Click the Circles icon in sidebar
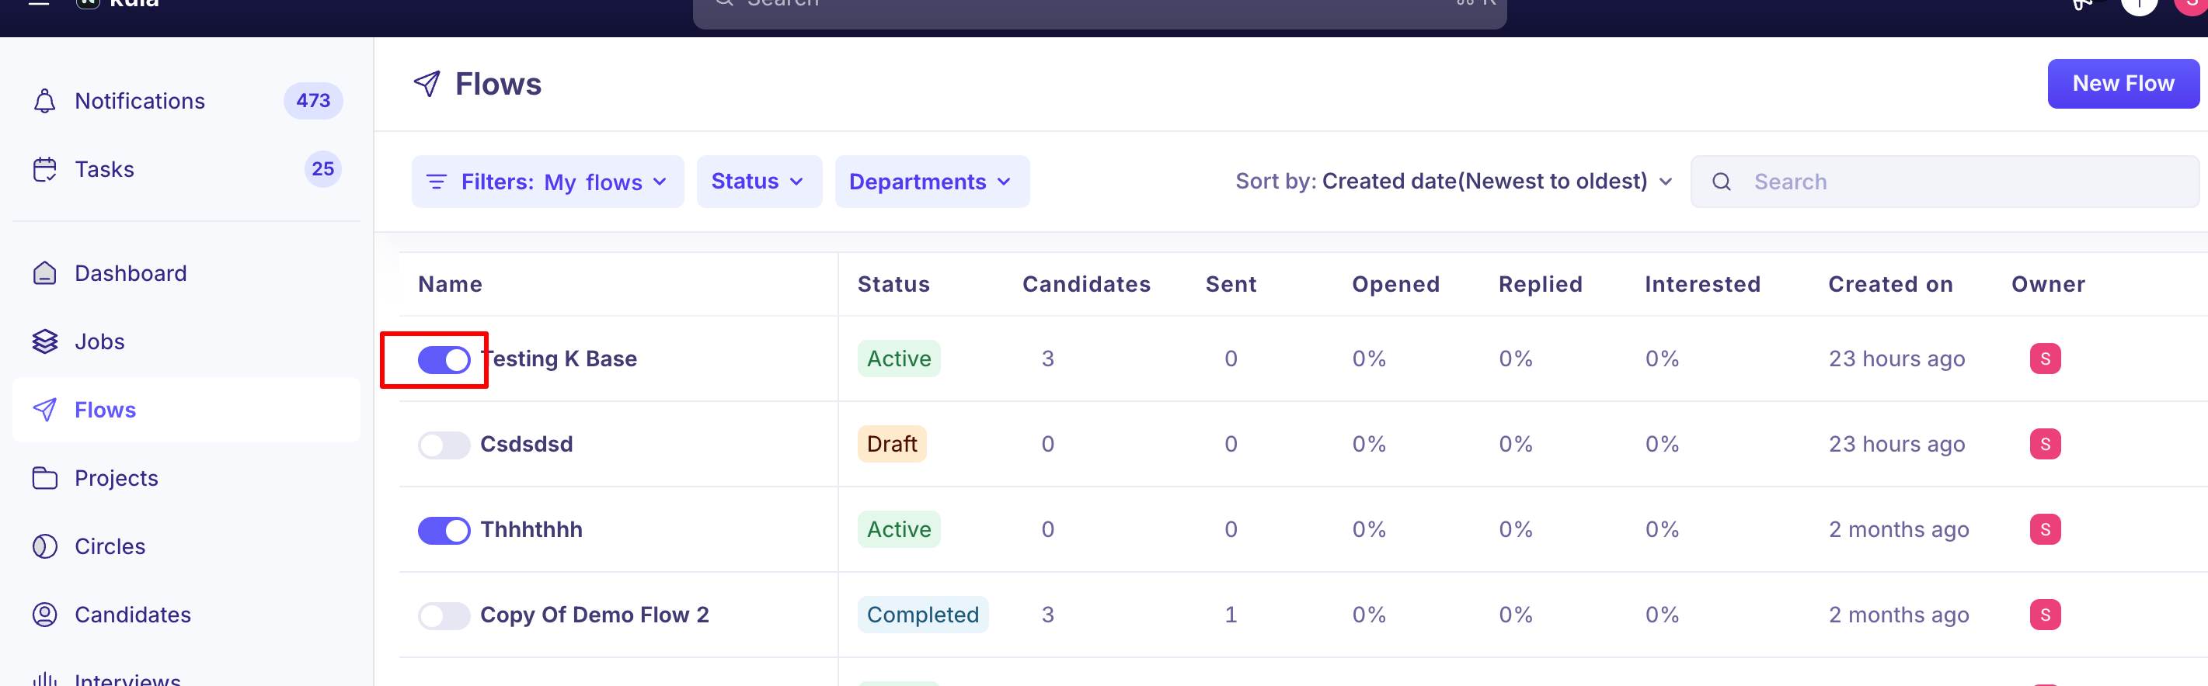This screenshot has width=2208, height=686. click(44, 546)
